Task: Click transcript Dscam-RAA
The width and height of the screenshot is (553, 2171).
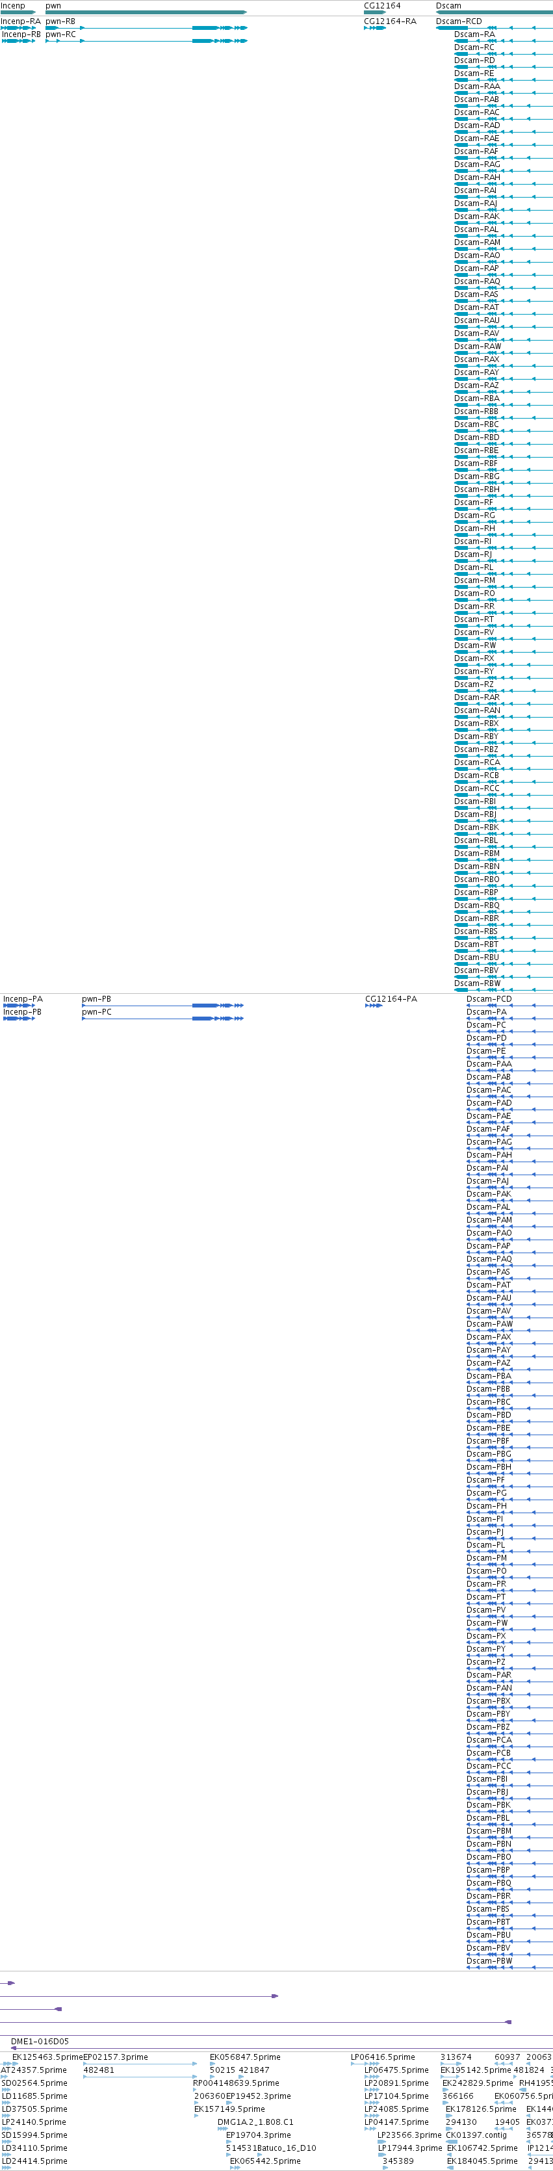Action: point(477,86)
